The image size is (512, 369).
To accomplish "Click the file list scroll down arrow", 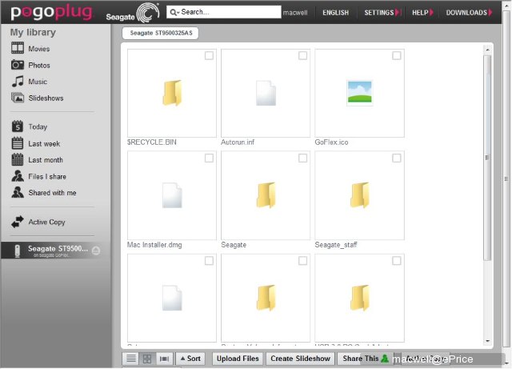I will (487, 341).
